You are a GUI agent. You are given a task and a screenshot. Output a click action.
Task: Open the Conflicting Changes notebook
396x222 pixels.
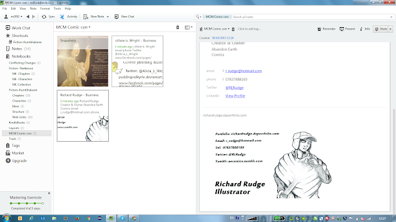click(25, 63)
